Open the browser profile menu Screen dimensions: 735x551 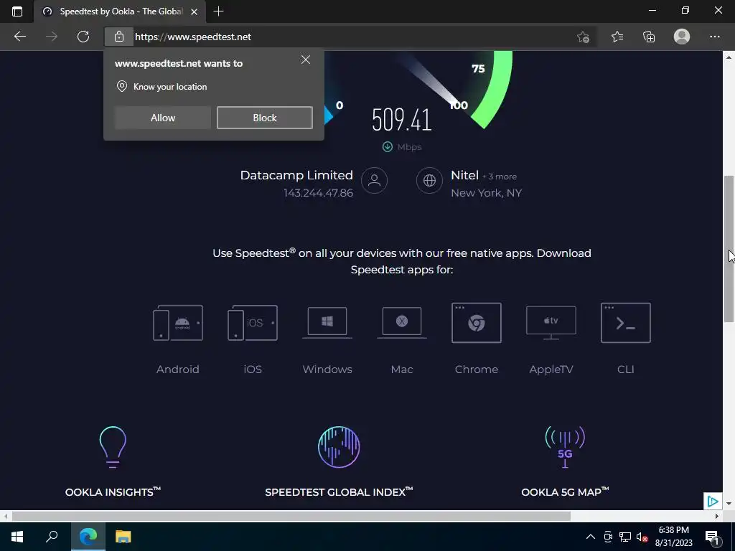click(x=682, y=37)
